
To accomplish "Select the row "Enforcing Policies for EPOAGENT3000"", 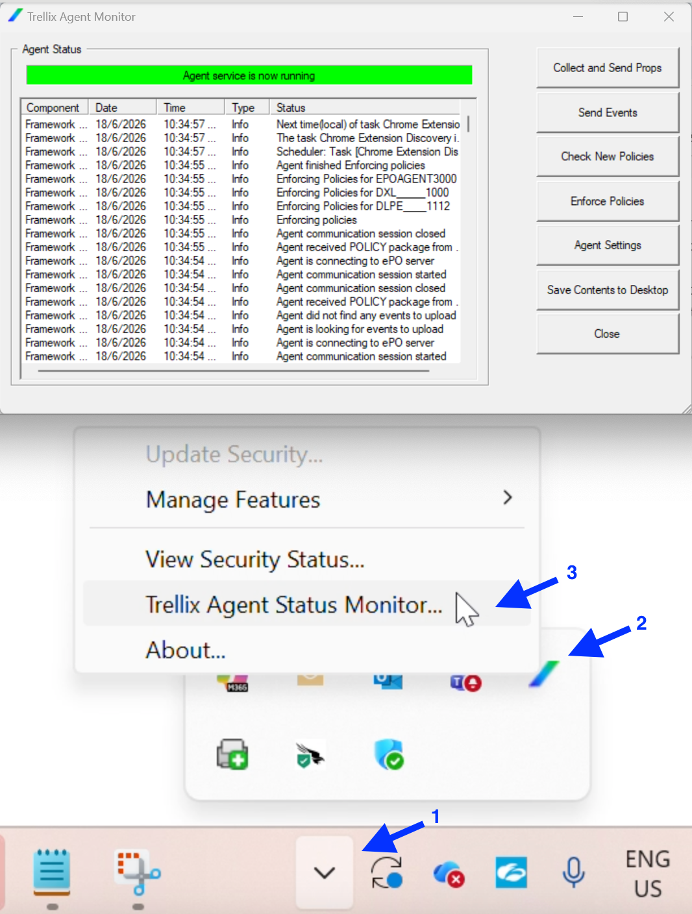I will pyautogui.click(x=241, y=179).
